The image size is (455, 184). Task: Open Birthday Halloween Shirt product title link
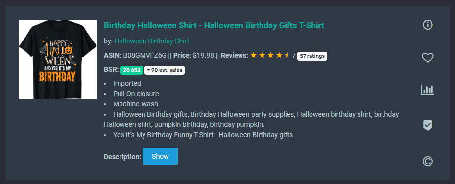coord(214,25)
